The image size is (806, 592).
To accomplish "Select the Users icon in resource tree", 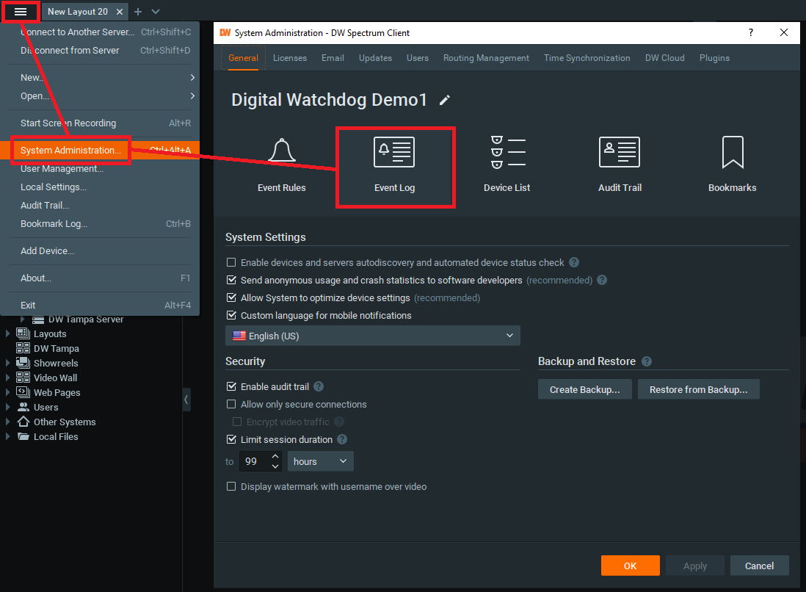I will (23, 407).
